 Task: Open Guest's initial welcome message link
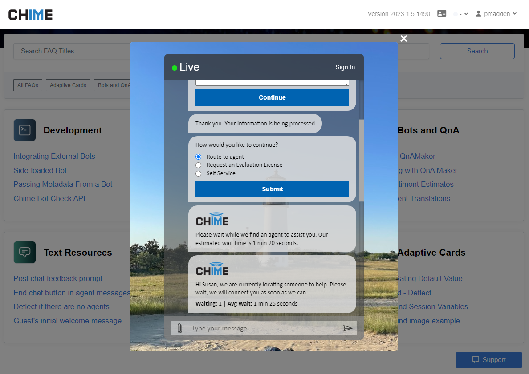68,321
